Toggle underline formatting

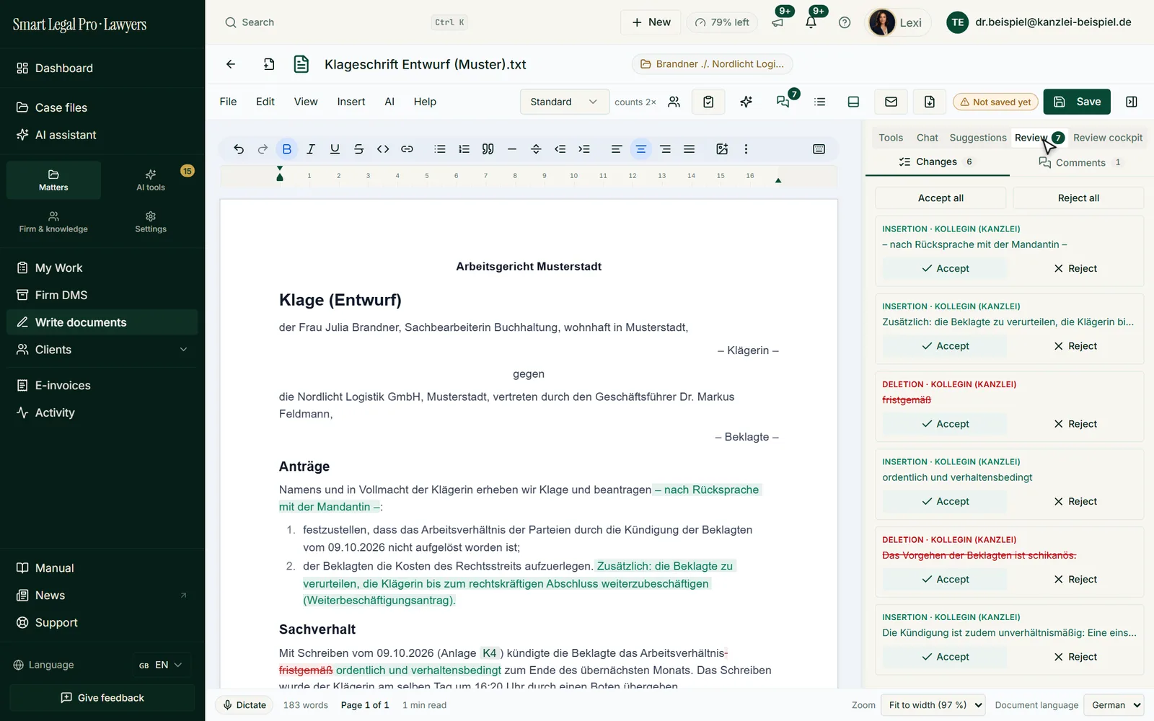click(x=335, y=149)
